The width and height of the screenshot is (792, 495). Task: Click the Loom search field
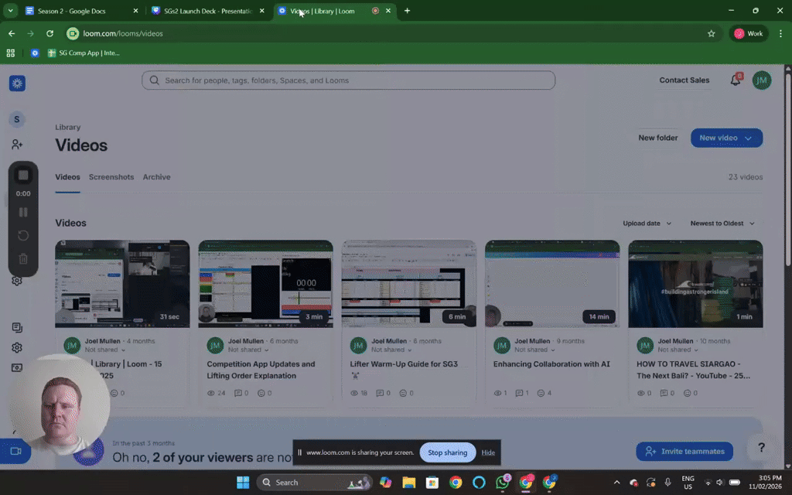(x=349, y=80)
